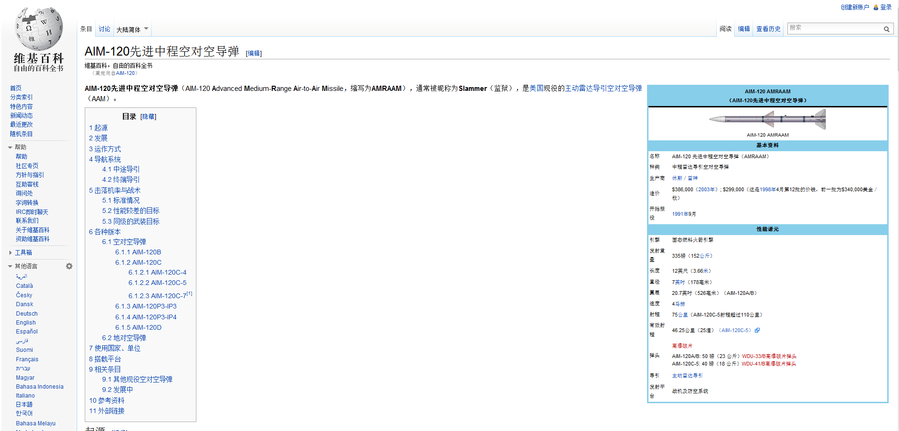Open 询问处 sidebar link
This screenshot has width=899, height=431.
24,193
